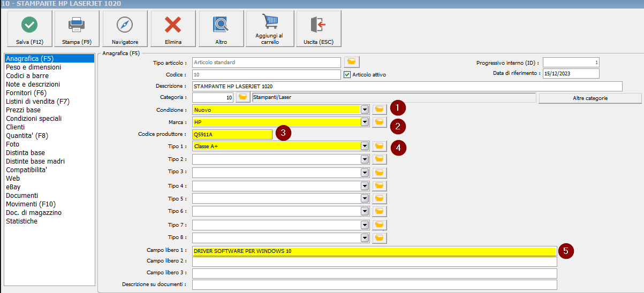The width and height of the screenshot is (644, 293).
Task: Expand the Tipo 3 dropdown arrow
Action: [365, 172]
